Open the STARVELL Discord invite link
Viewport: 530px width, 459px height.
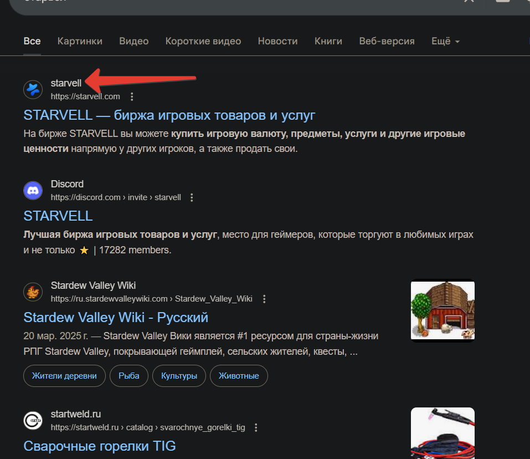(58, 216)
